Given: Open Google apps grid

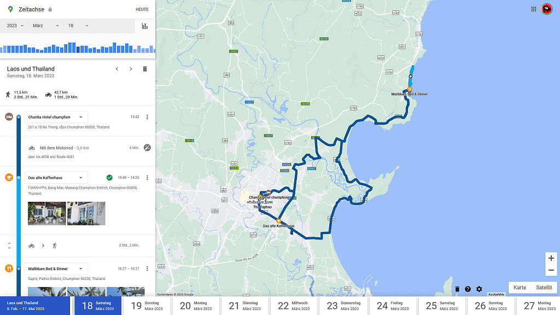Looking at the screenshot, I should [534, 9].
